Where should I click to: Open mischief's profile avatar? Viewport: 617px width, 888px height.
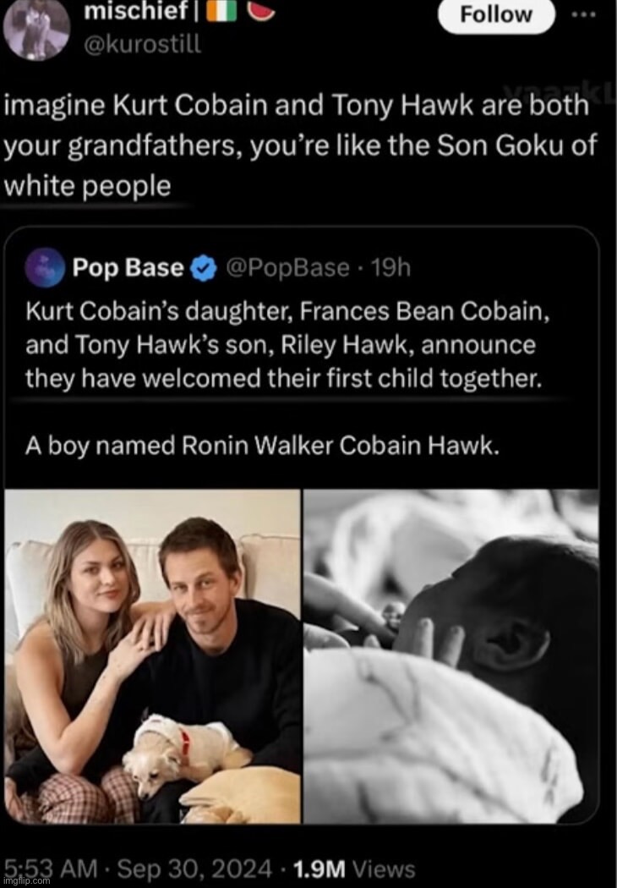pyautogui.click(x=37, y=30)
